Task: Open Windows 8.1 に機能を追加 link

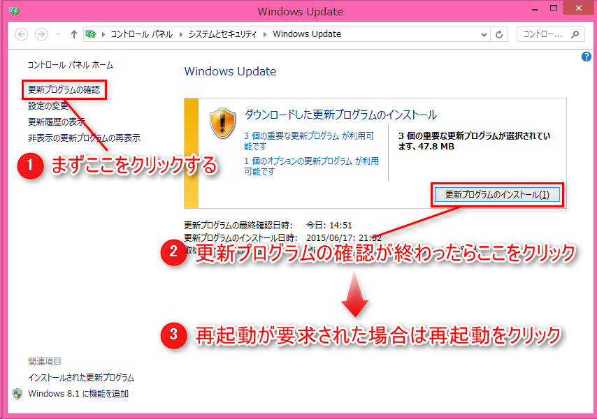Action: (78, 394)
